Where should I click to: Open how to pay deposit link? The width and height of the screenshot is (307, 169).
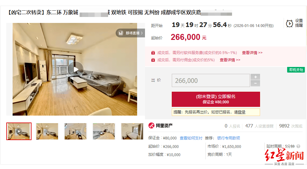[191, 138]
